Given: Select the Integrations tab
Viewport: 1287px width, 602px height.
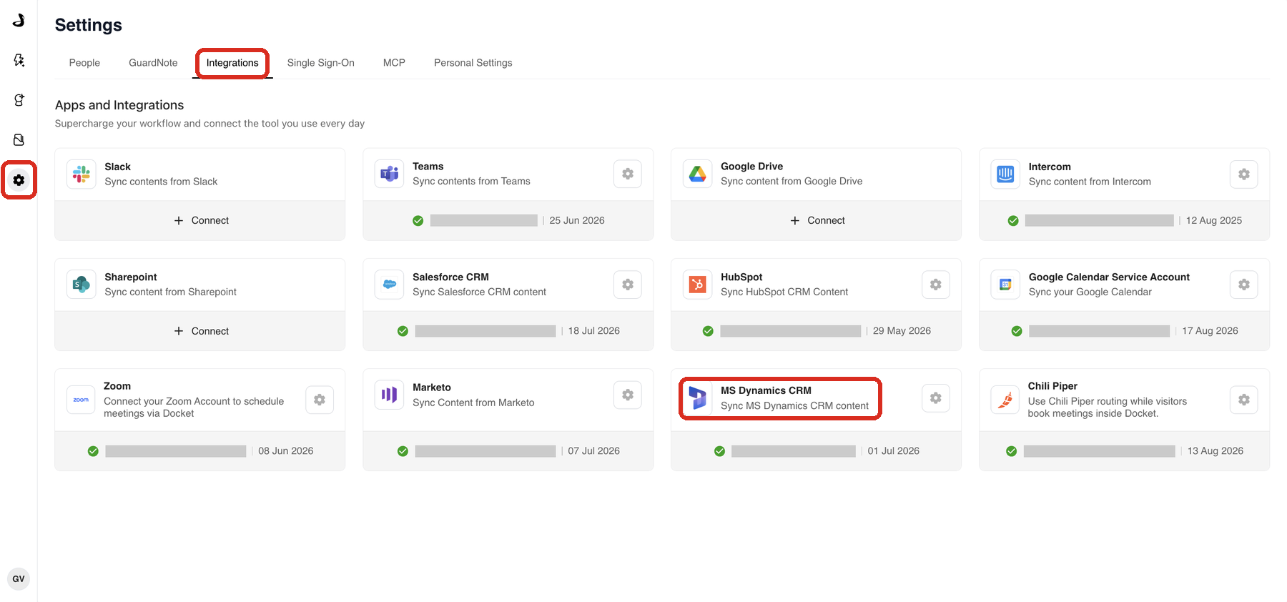Looking at the screenshot, I should tap(232, 63).
